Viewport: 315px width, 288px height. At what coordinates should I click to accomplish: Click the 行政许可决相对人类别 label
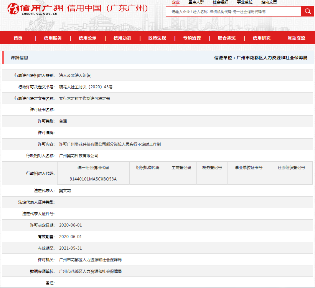[35, 75]
